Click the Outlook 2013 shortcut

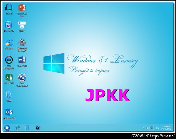[9, 114]
